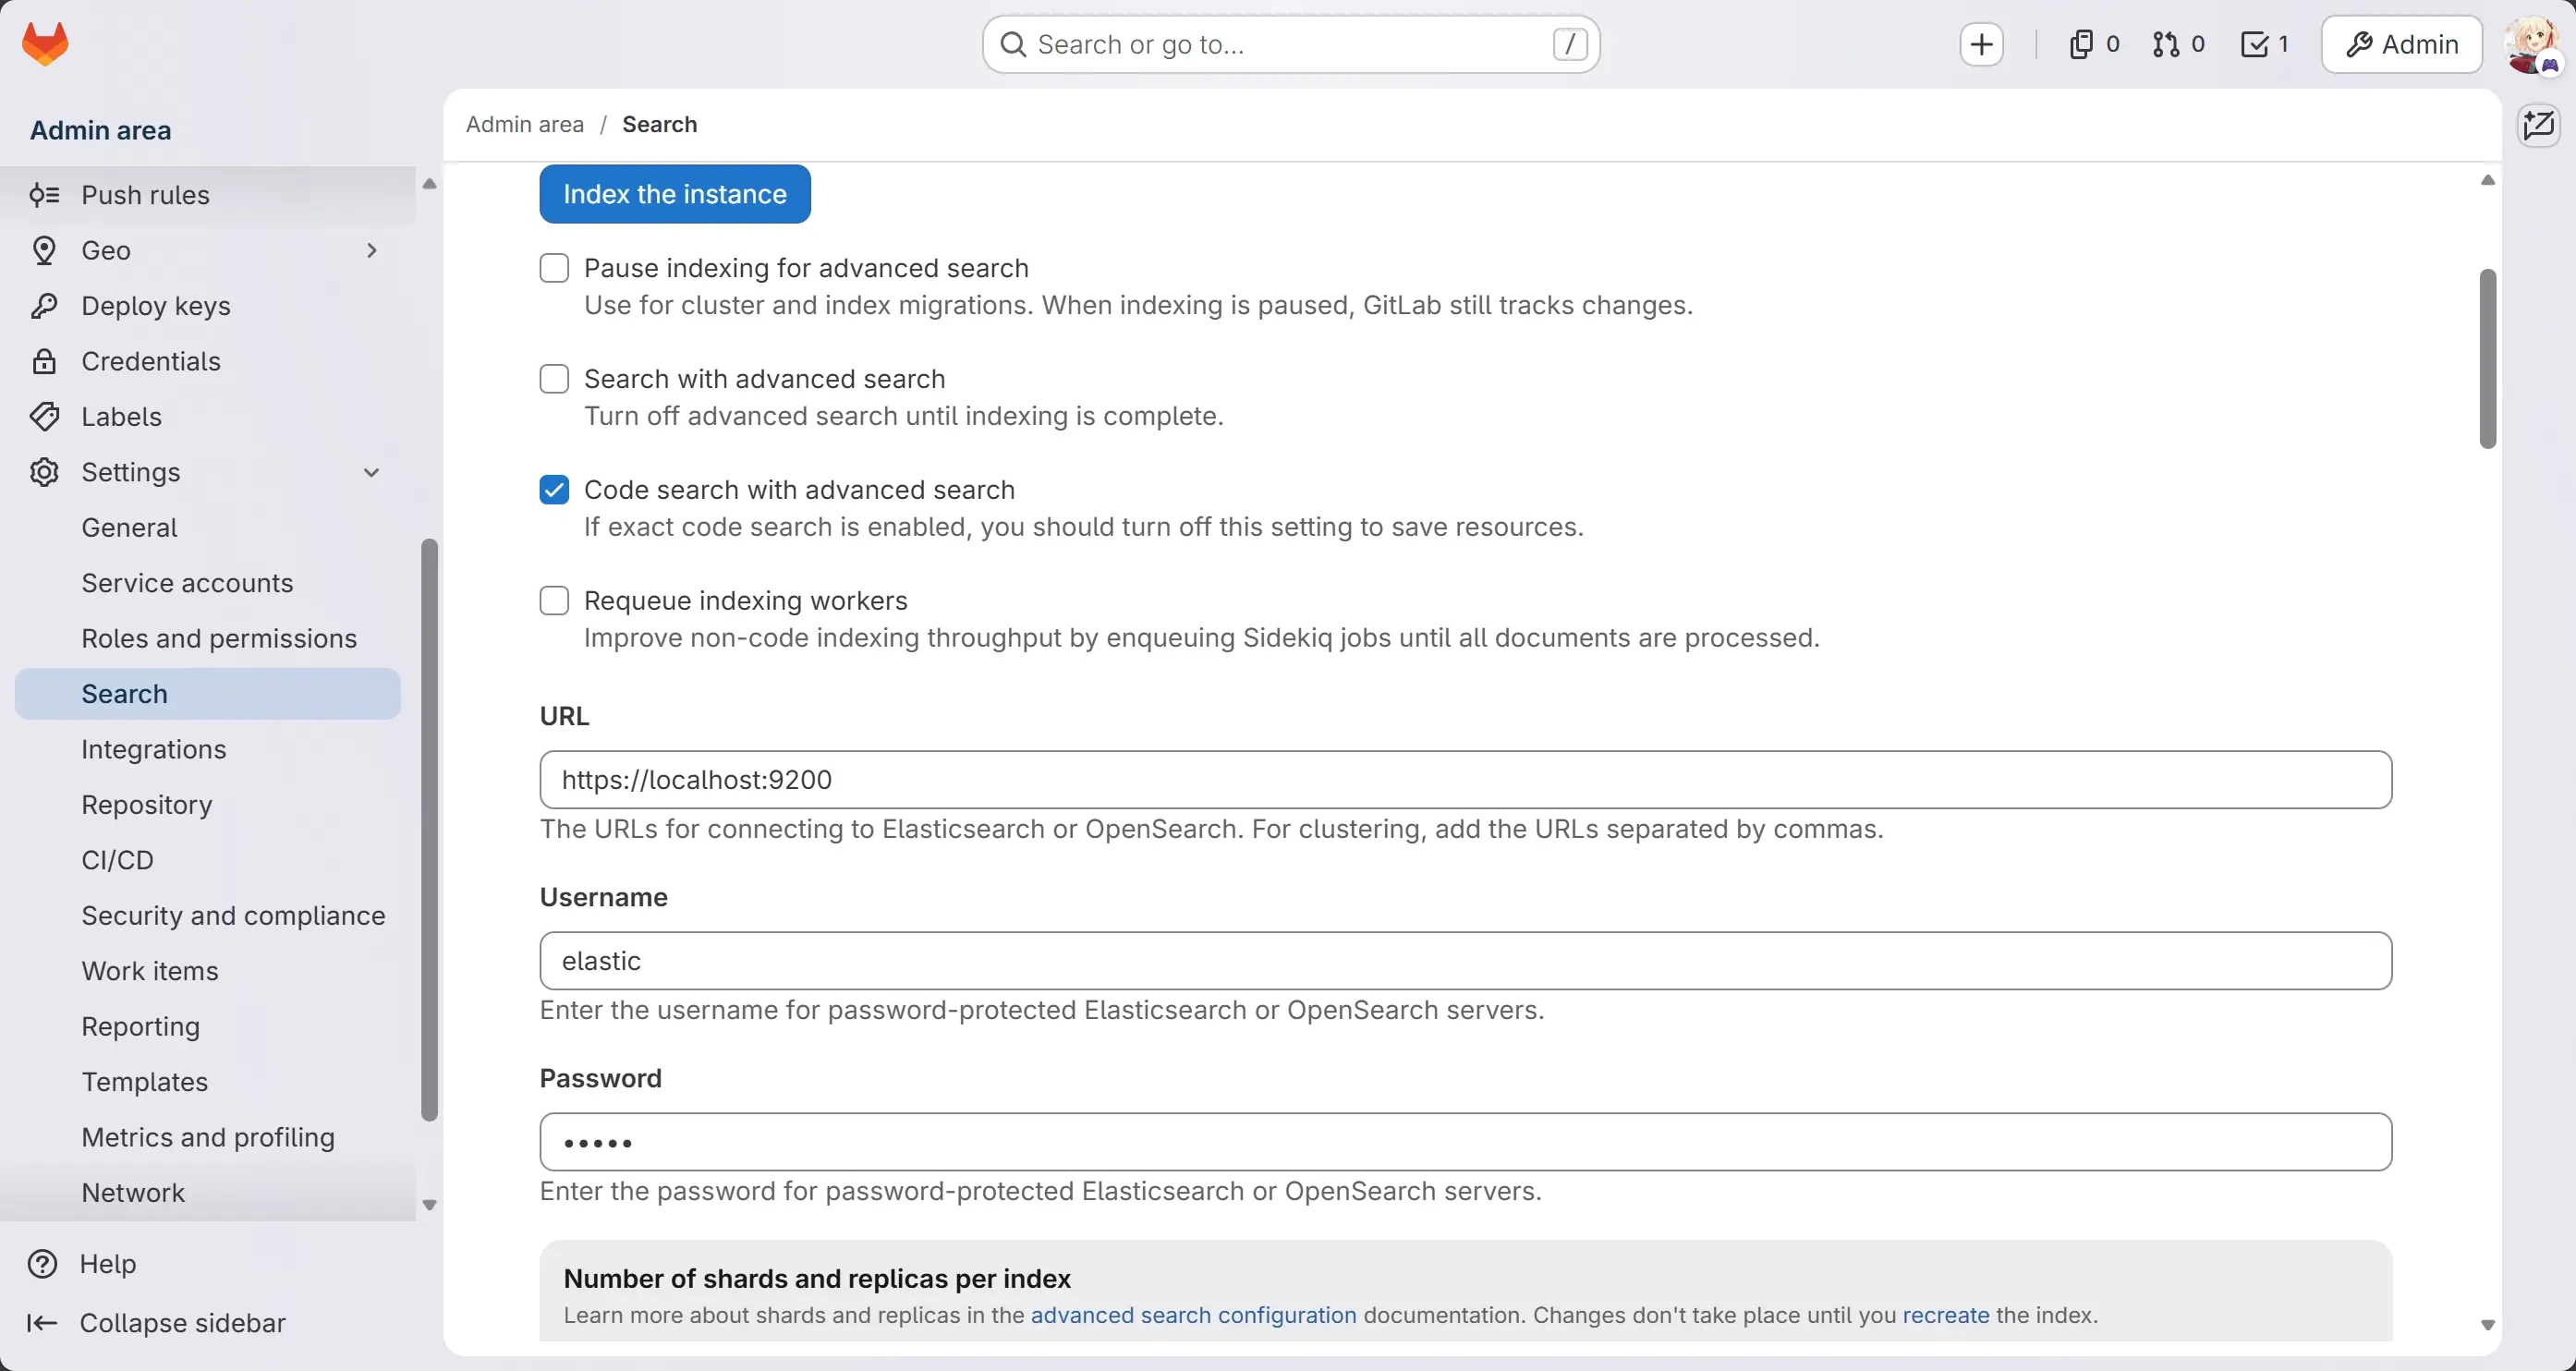Open Metrics and profiling settings

(x=207, y=1138)
